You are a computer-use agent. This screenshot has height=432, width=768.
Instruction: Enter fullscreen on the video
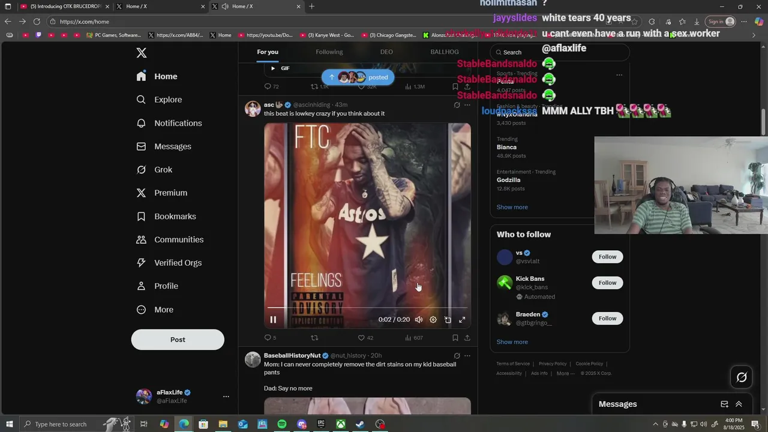pos(462,320)
